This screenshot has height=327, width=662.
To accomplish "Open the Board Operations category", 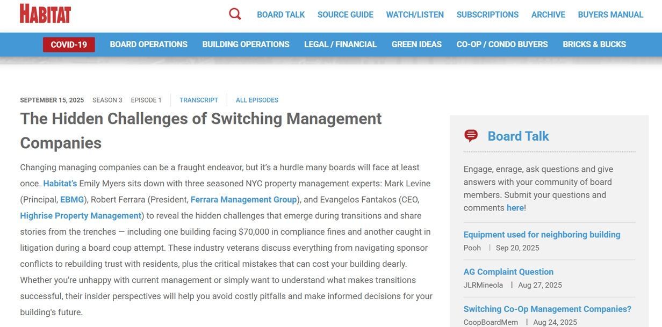I will pyautogui.click(x=148, y=45).
